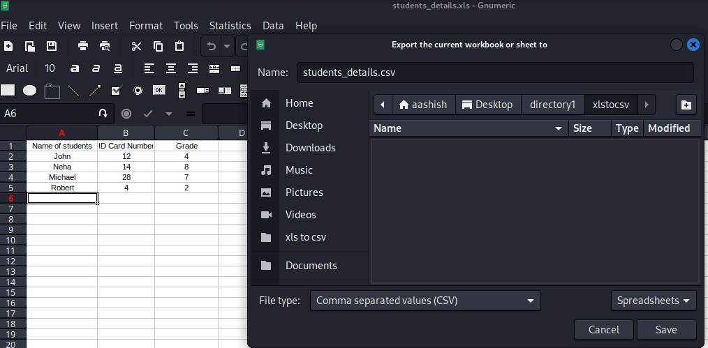Merge cells toolbar icon
The height and width of the screenshot is (348, 708).
[236, 68]
